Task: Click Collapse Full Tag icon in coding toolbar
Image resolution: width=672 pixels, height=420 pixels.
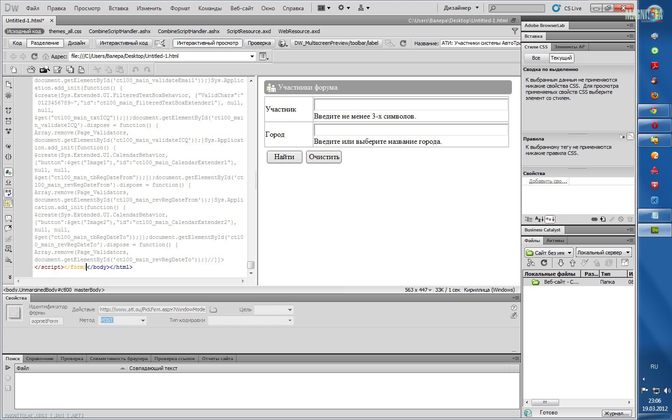Action: [x=8, y=111]
